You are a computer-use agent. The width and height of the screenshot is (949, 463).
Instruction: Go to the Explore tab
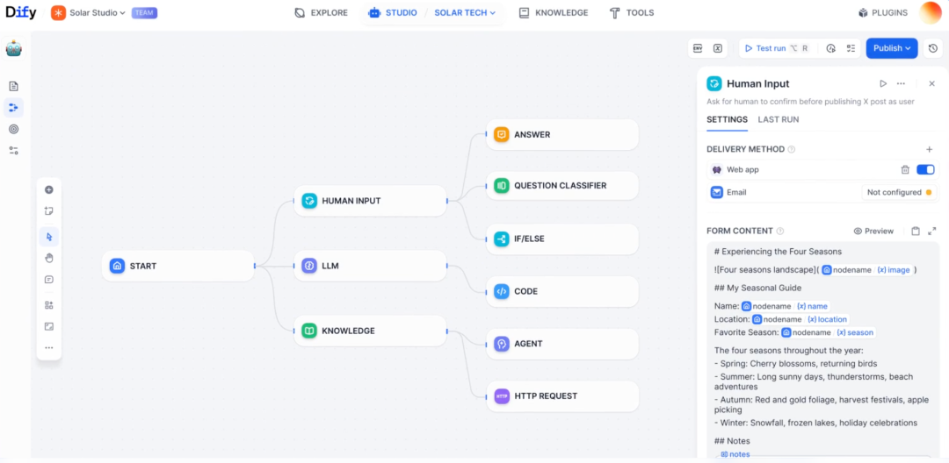pos(322,12)
